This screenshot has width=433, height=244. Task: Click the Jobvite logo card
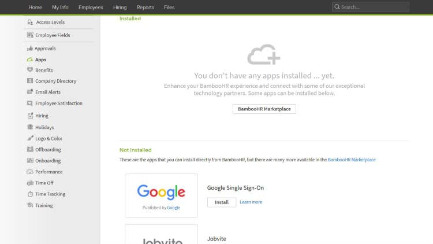pyautogui.click(x=161, y=234)
